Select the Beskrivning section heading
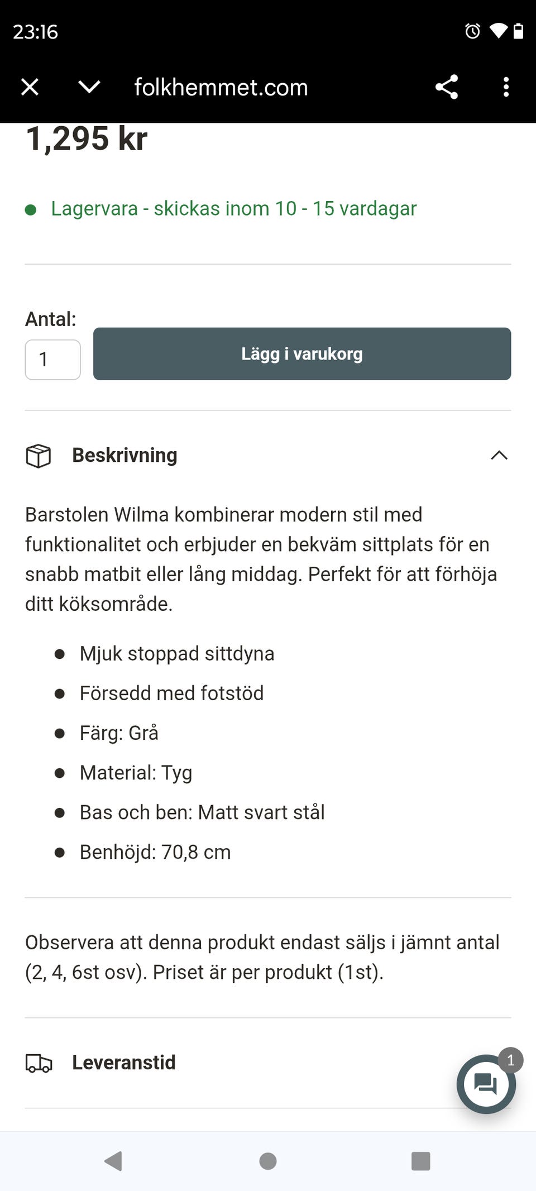Viewport: 536px width, 1191px height. click(125, 456)
